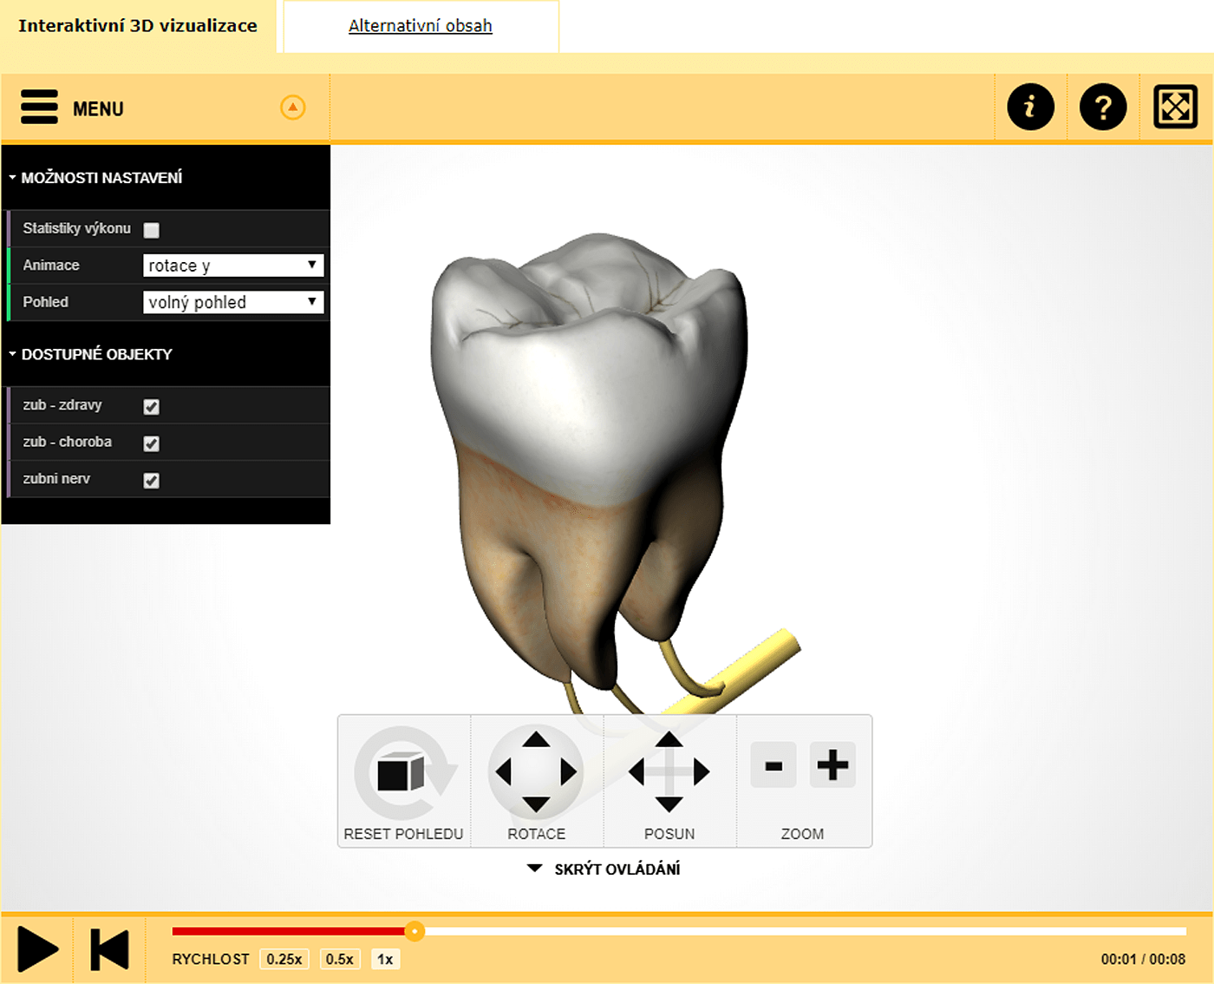
Task: Select the Posun pan control icon
Action: click(x=668, y=772)
